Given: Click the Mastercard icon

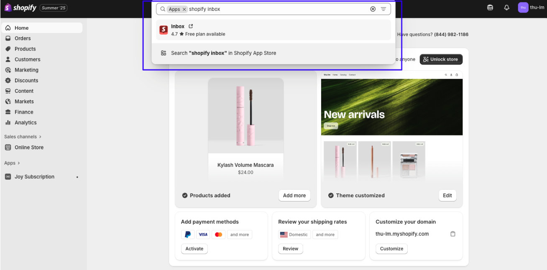Looking at the screenshot, I should [218, 234].
